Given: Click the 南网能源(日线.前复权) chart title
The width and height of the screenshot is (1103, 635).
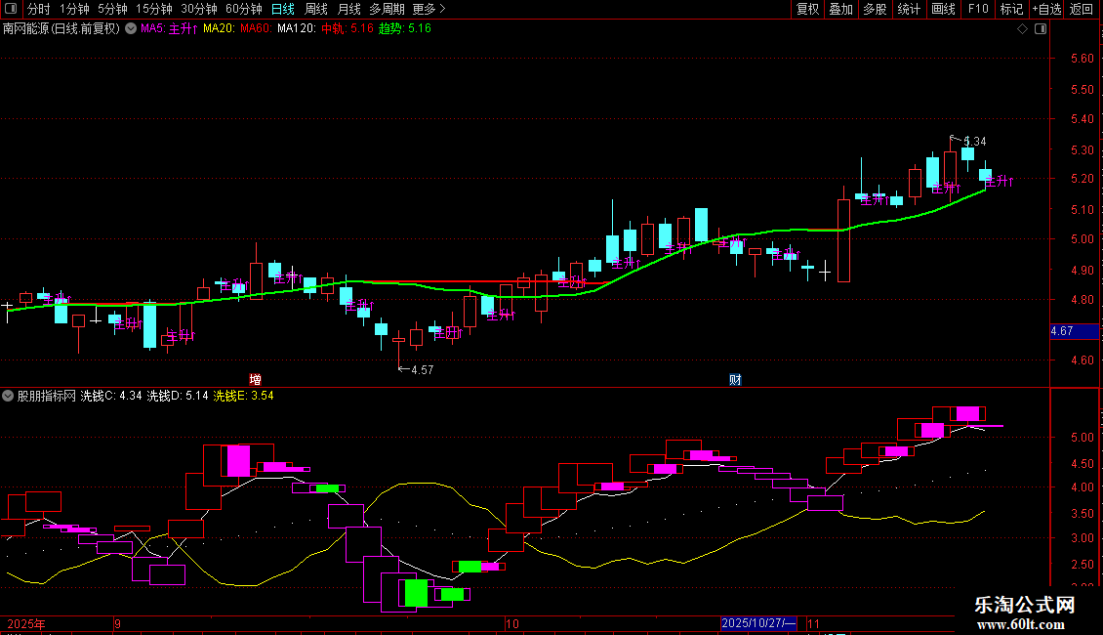Looking at the screenshot, I should pyautogui.click(x=61, y=29).
